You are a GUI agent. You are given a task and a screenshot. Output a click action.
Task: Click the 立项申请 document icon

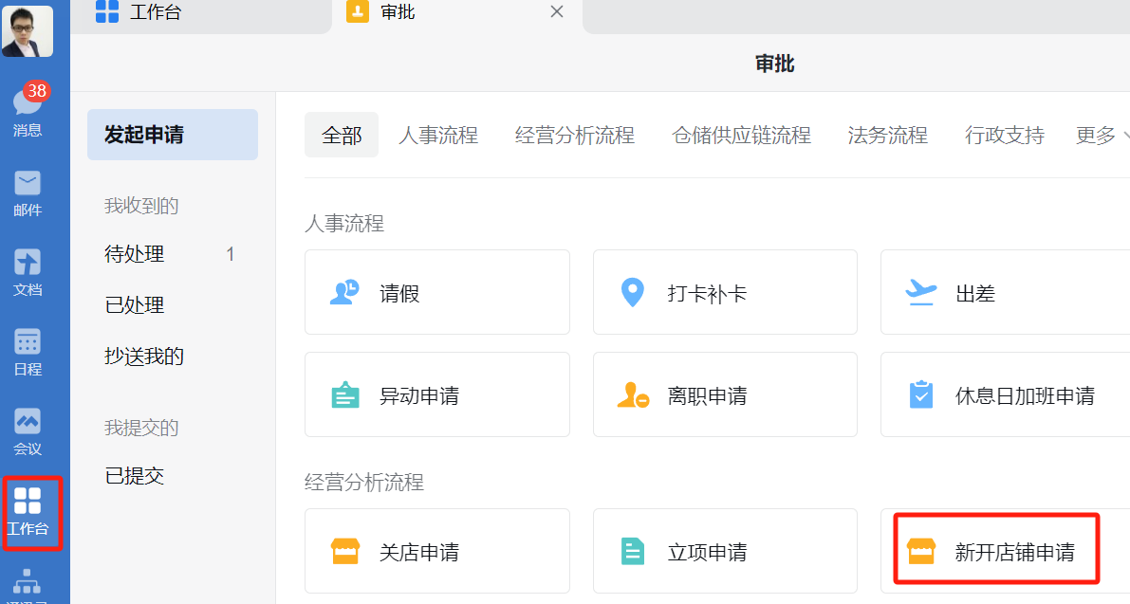click(632, 552)
